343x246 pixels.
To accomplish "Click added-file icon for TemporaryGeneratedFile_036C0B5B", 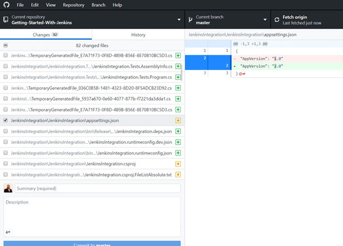I will (178, 88).
